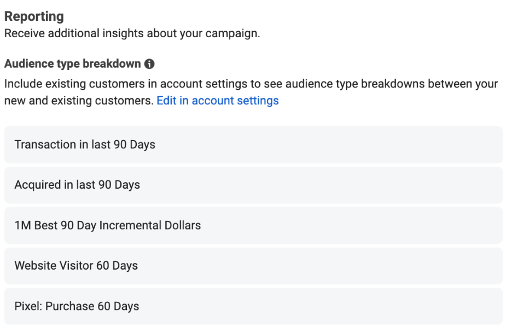
Task: Click the word campaign in Reporting subtitle
Action: click(x=232, y=34)
